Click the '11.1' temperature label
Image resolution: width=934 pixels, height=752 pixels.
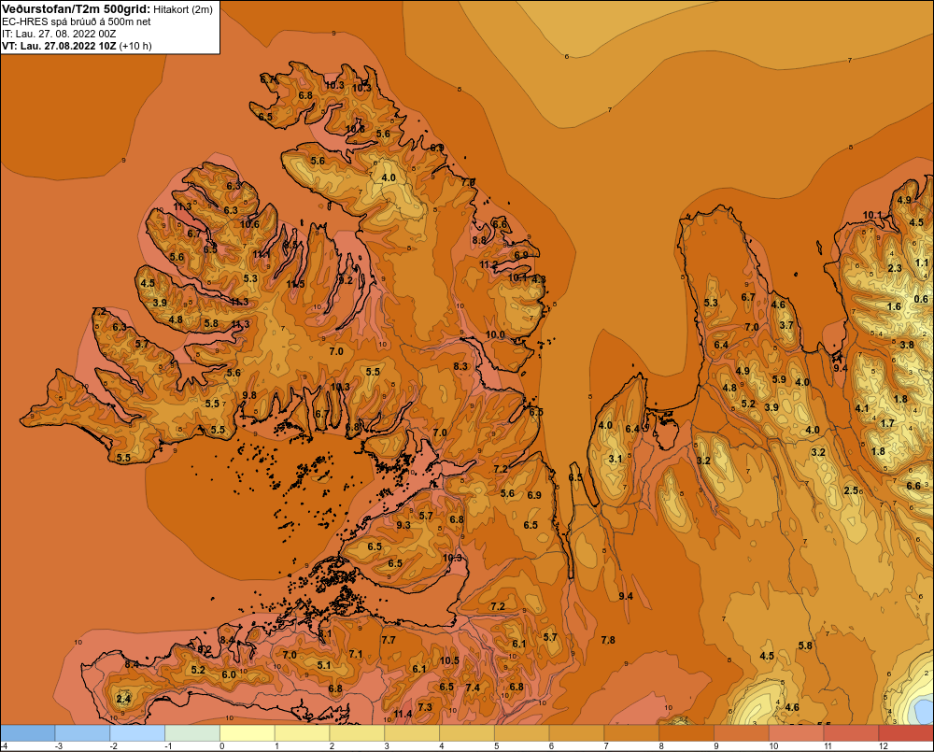tap(261, 254)
